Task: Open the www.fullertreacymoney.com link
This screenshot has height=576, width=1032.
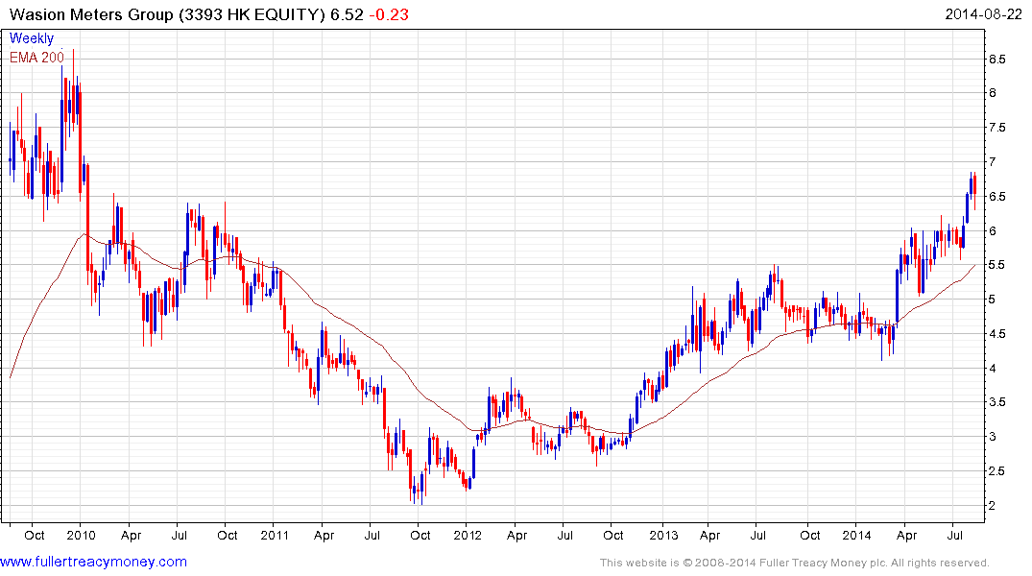Action: tap(93, 563)
